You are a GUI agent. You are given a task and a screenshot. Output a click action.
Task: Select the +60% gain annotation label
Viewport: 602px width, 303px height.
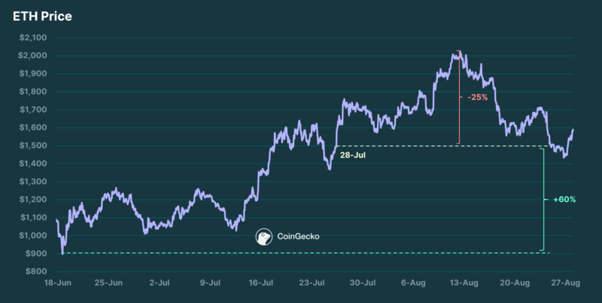coord(564,200)
